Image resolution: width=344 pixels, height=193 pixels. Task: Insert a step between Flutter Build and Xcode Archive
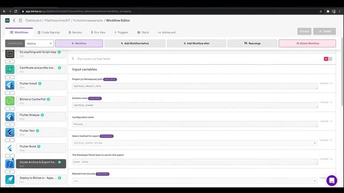coord(10,156)
